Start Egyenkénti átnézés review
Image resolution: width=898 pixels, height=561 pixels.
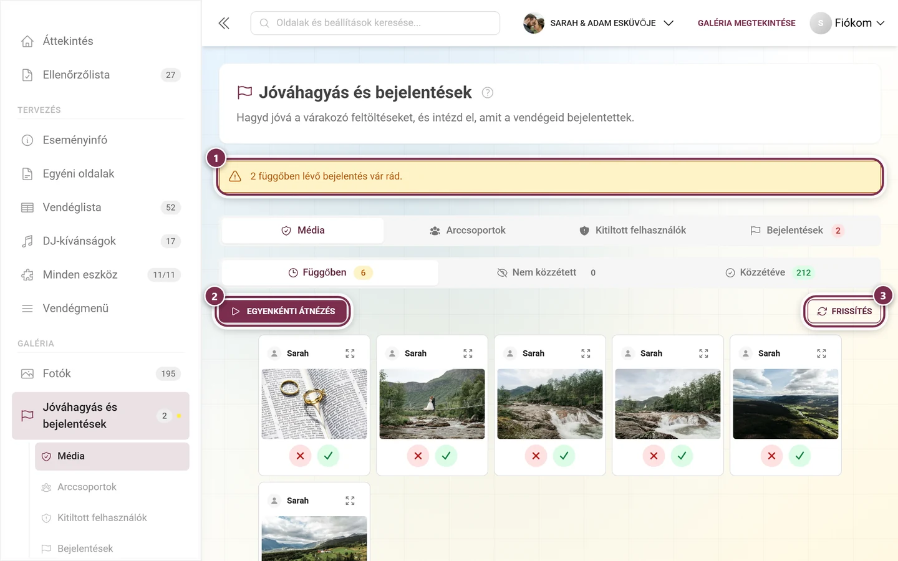282,311
